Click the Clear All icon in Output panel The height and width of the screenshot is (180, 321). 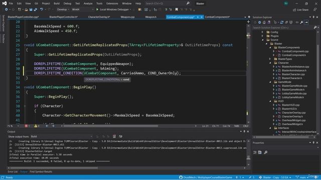coord(114,136)
